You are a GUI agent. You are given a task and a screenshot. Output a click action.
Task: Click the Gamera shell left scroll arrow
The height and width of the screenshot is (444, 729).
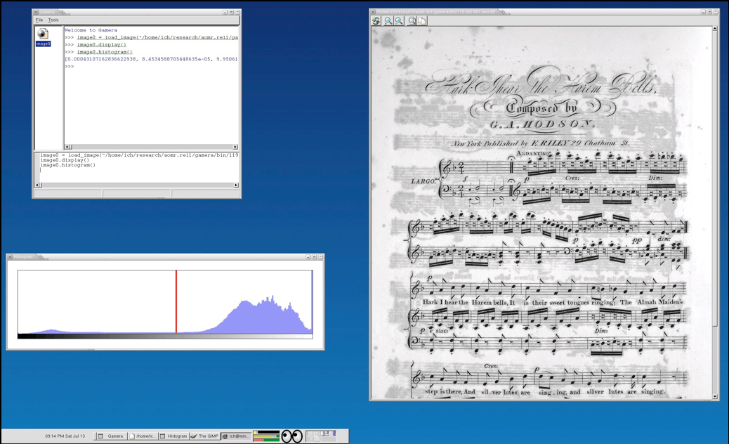tap(67, 147)
